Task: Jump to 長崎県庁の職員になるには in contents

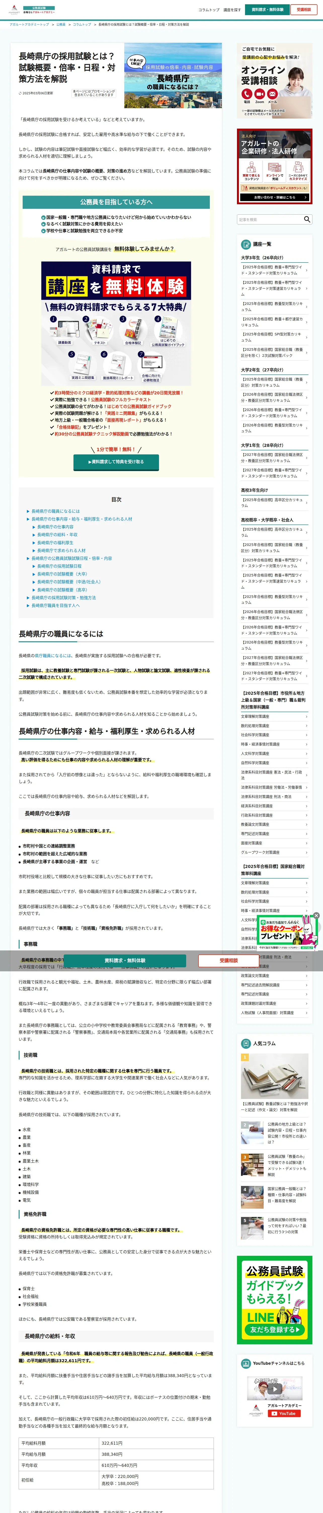Action: [56, 511]
